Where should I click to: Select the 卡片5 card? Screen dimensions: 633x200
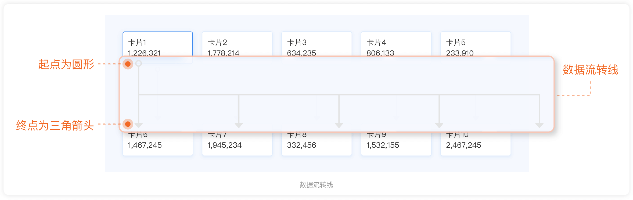click(x=476, y=44)
